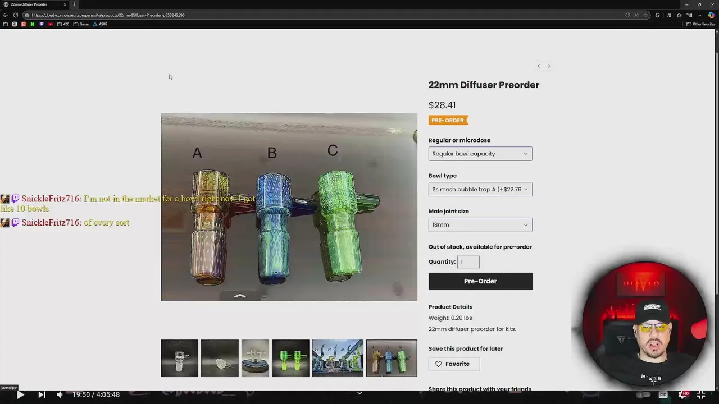Select the green bowls thumbnail
The image size is (719, 404).
point(290,358)
